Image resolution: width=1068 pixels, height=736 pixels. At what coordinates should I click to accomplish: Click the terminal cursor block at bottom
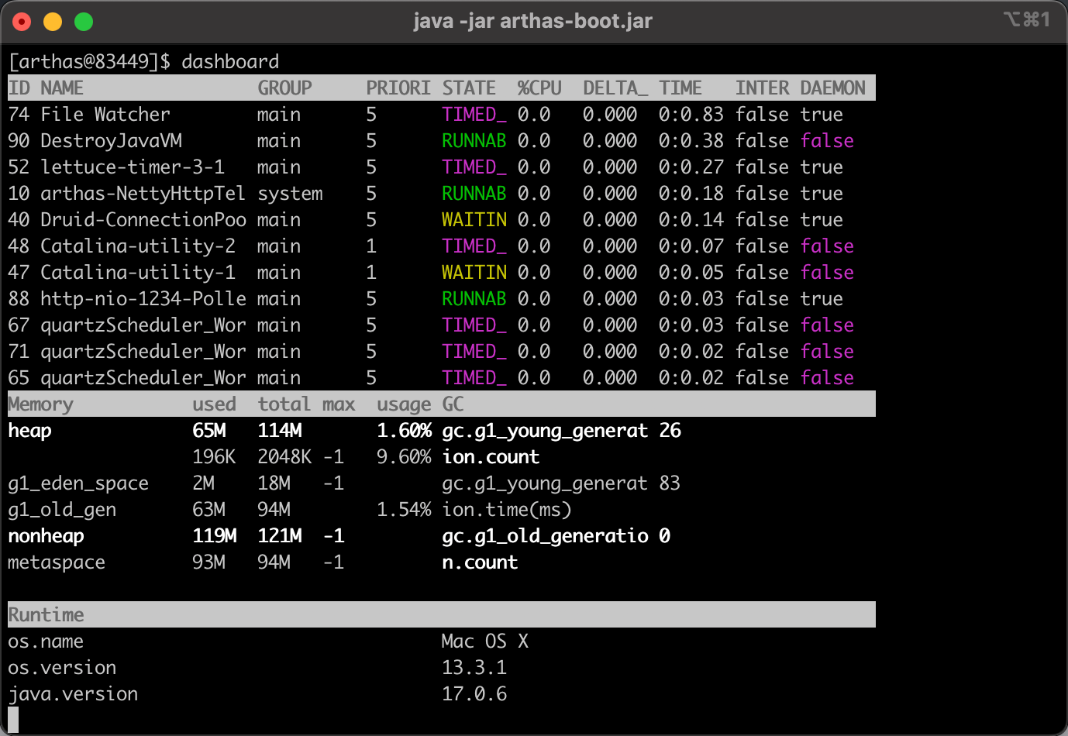click(13, 720)
